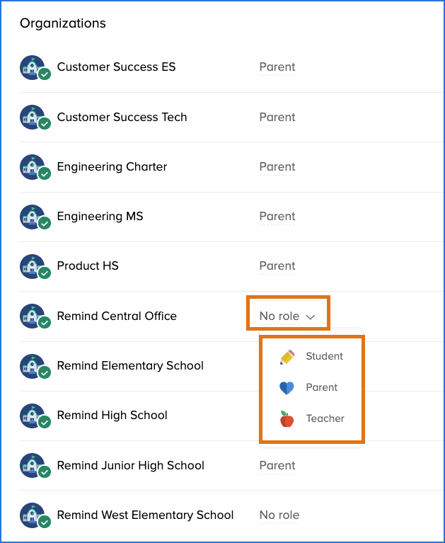Open the Customer Success ES Parent role selector

tap(277, 67)
